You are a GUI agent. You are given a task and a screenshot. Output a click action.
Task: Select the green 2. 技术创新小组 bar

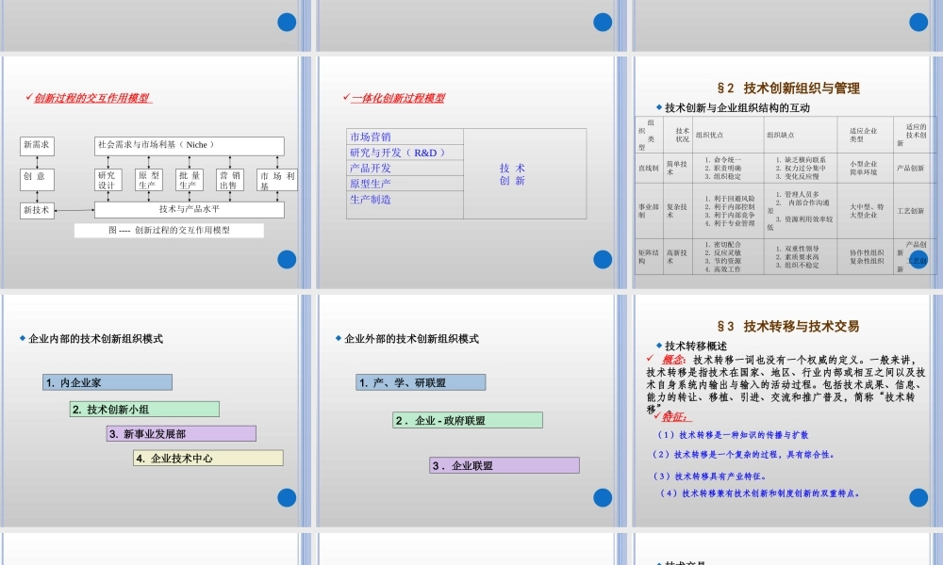(144, 409)
